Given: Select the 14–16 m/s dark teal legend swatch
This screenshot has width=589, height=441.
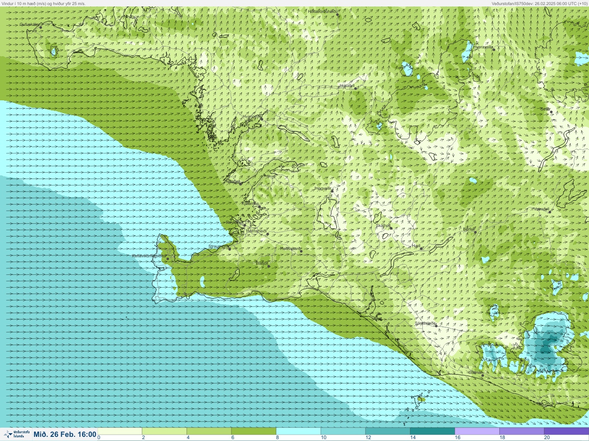Looking at the screenshot, I should coord(432,431).
